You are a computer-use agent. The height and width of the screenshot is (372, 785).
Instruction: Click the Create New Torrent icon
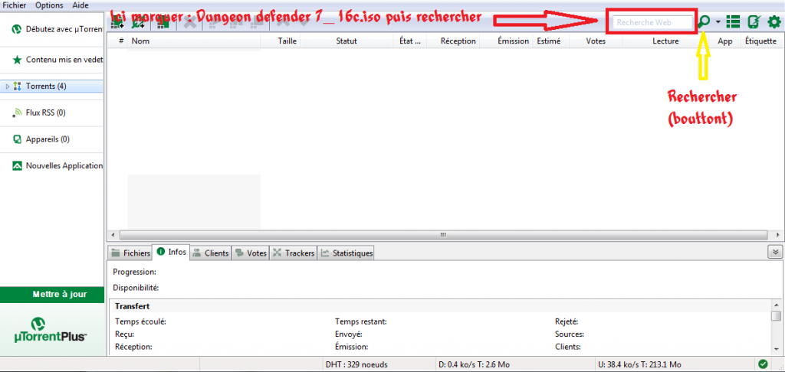(x=162, y=22)
